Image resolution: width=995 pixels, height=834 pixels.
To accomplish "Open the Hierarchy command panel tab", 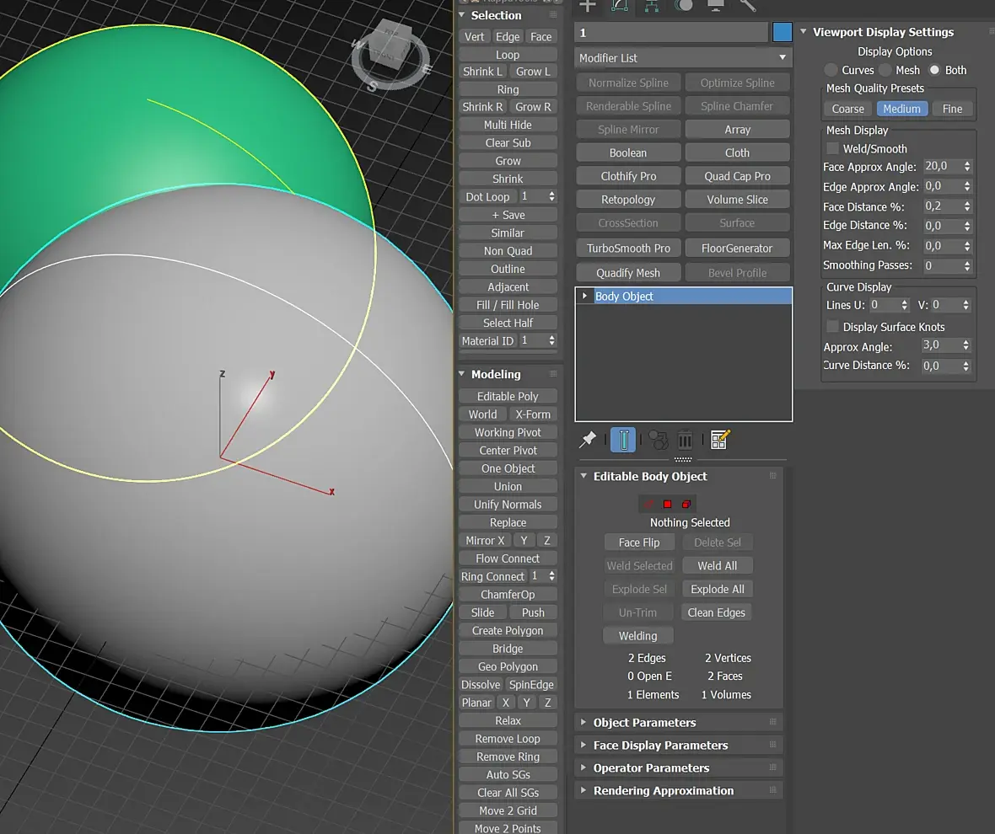I will click(x=652, y=6).
